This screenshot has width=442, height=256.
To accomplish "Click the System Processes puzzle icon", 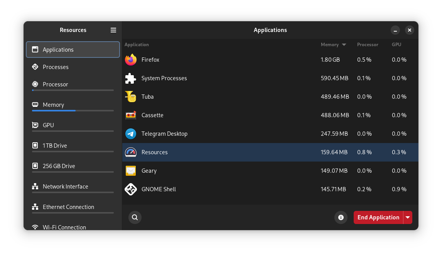I will [131, 78].
